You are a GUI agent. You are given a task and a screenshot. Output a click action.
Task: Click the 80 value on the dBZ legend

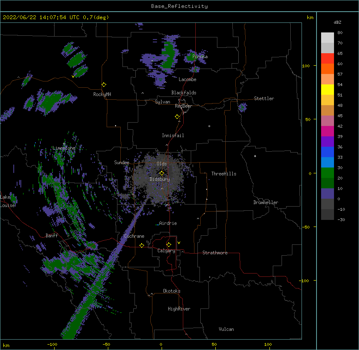340,33
